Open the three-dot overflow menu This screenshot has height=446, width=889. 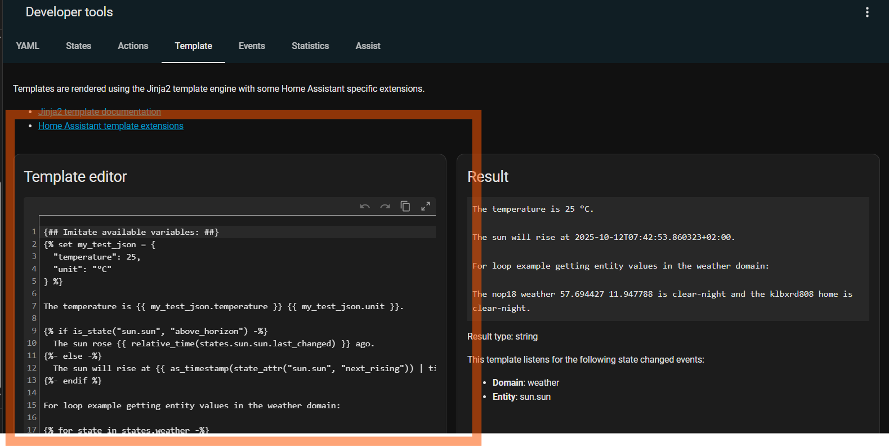(867, 12)
